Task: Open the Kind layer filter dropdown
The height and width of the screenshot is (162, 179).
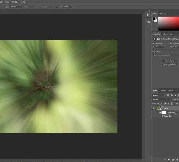Action: pos(159,95)
